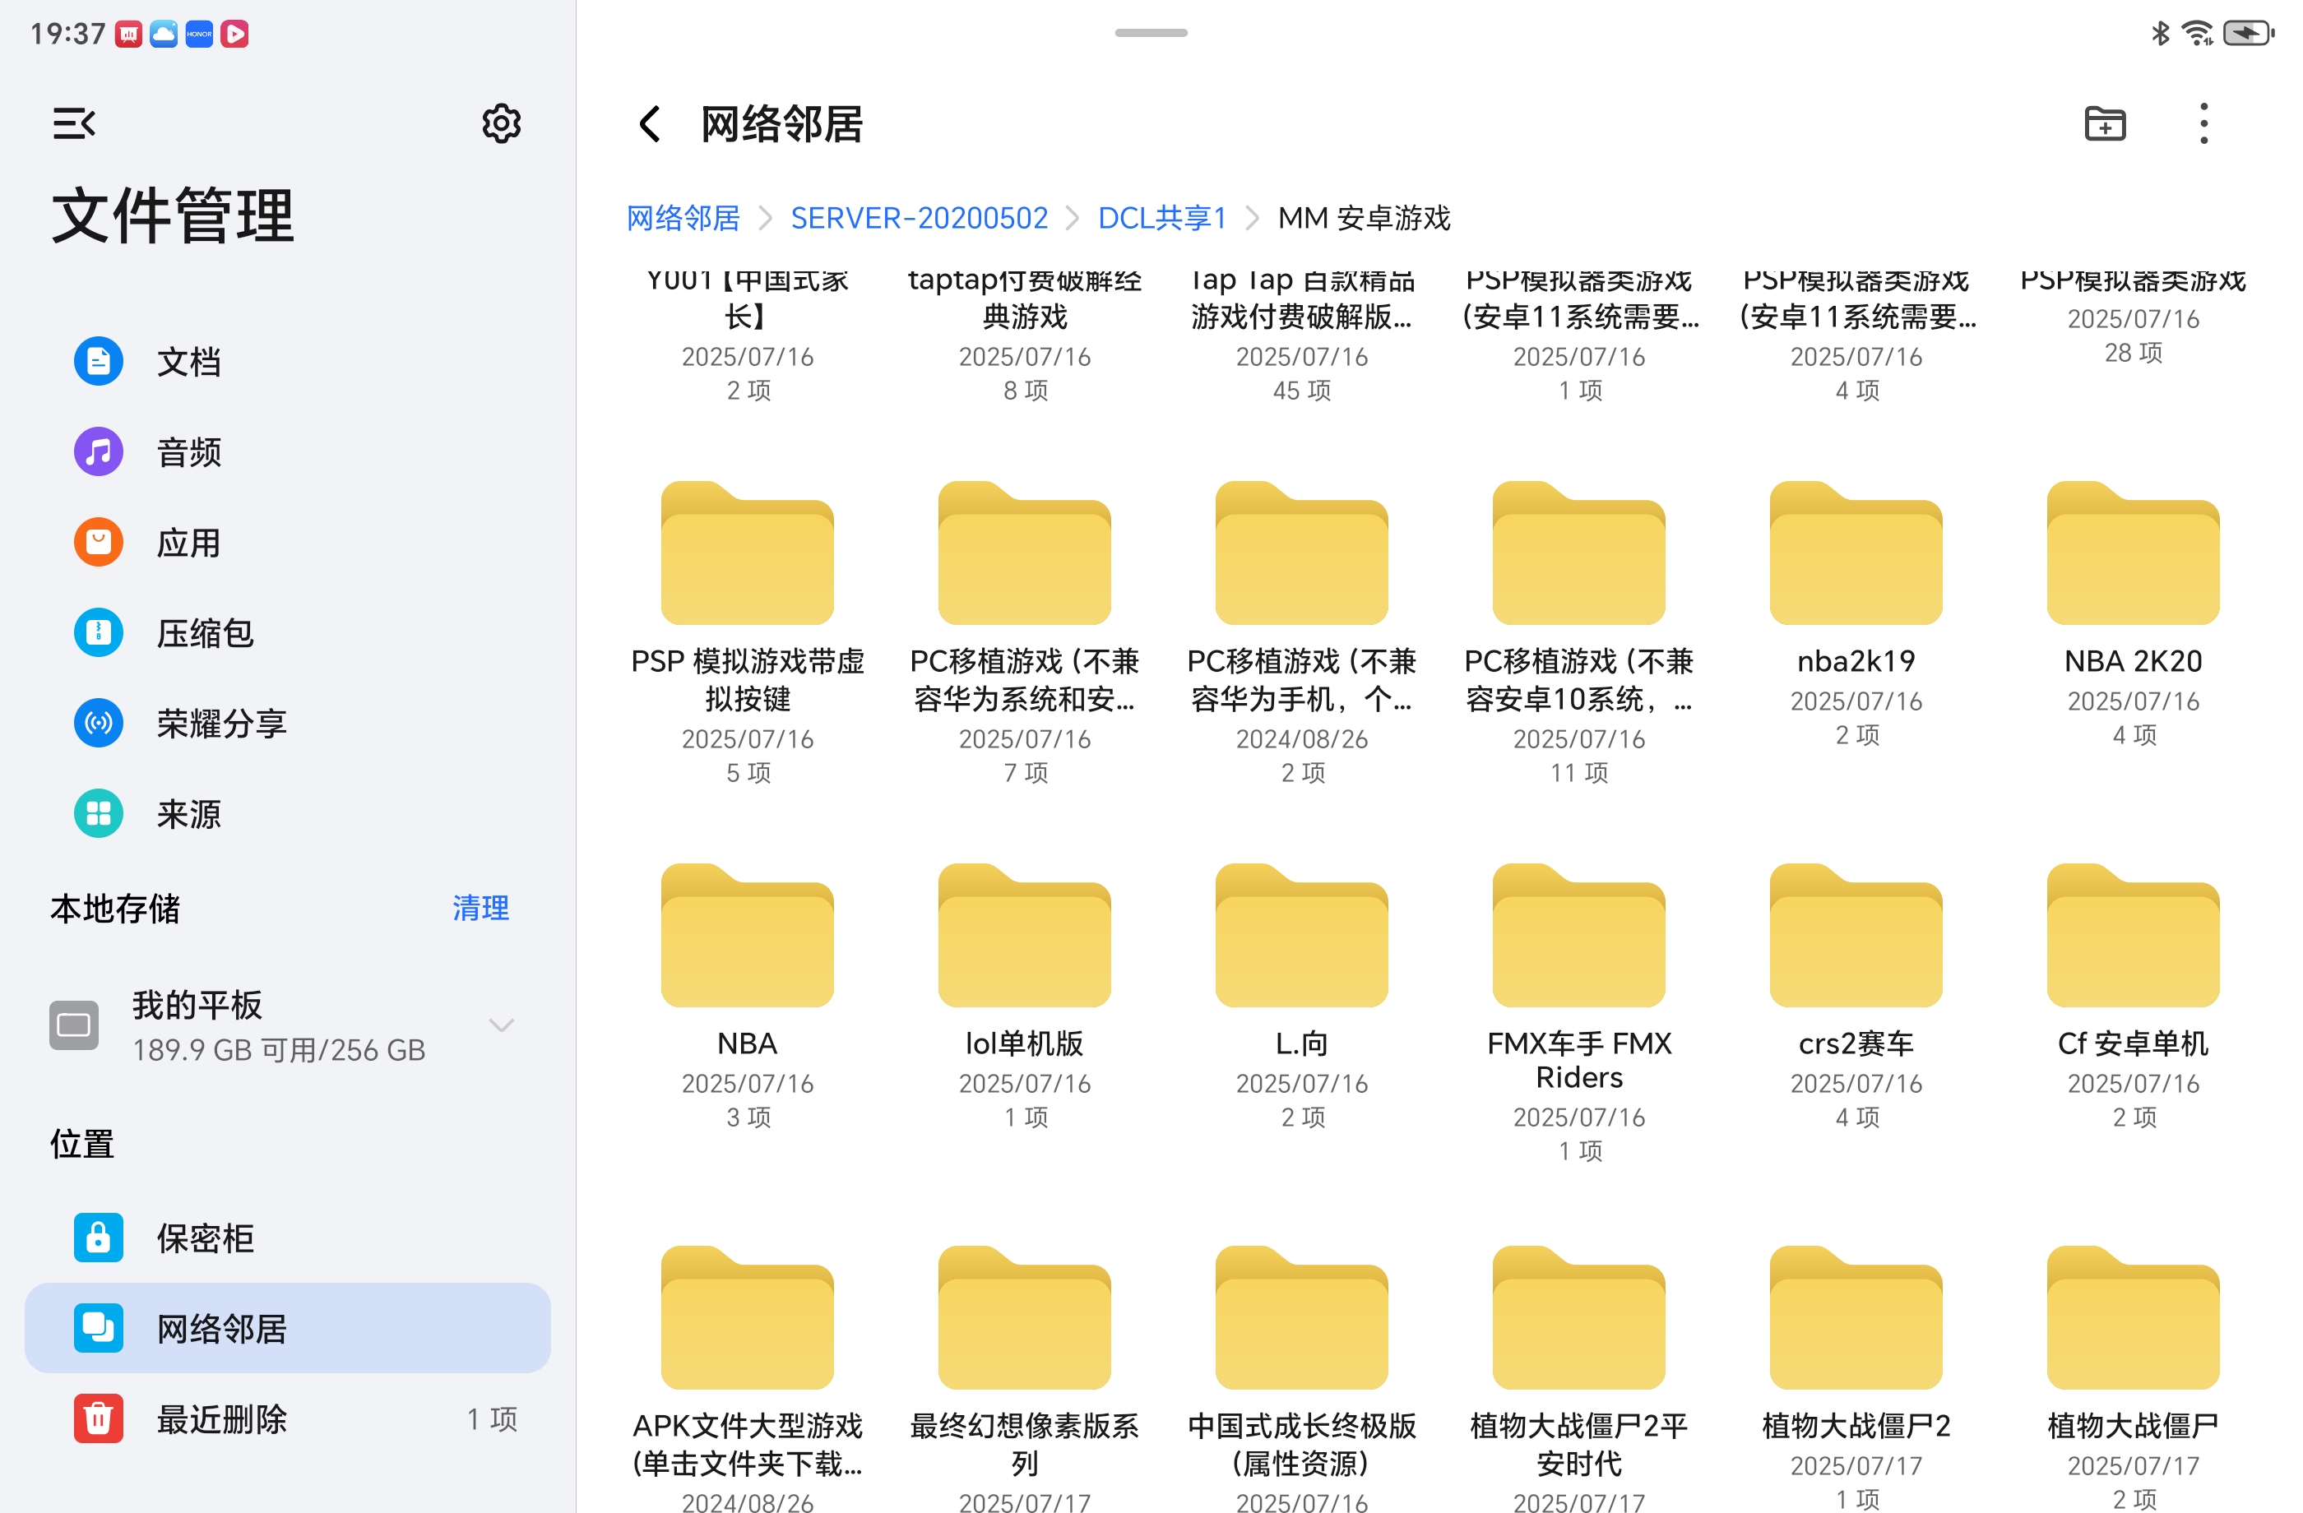Open the 音频 audio category
The image size is (2303, 1513).
point(188,451)
